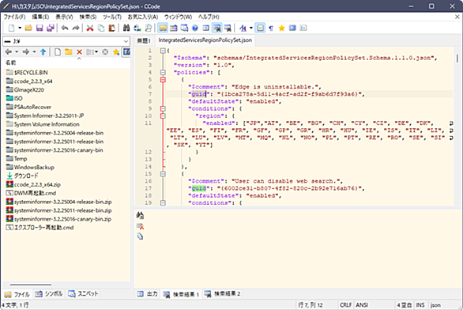Open the forward history dropdown arrow

point(34,52)
